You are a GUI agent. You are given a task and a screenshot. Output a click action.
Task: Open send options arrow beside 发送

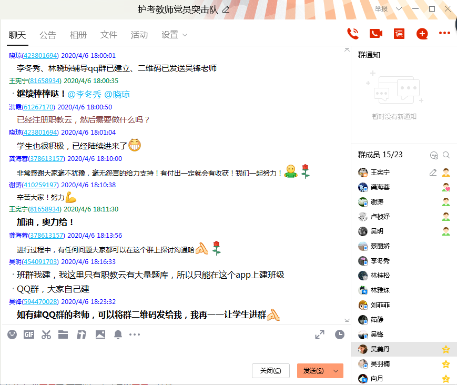336,371
